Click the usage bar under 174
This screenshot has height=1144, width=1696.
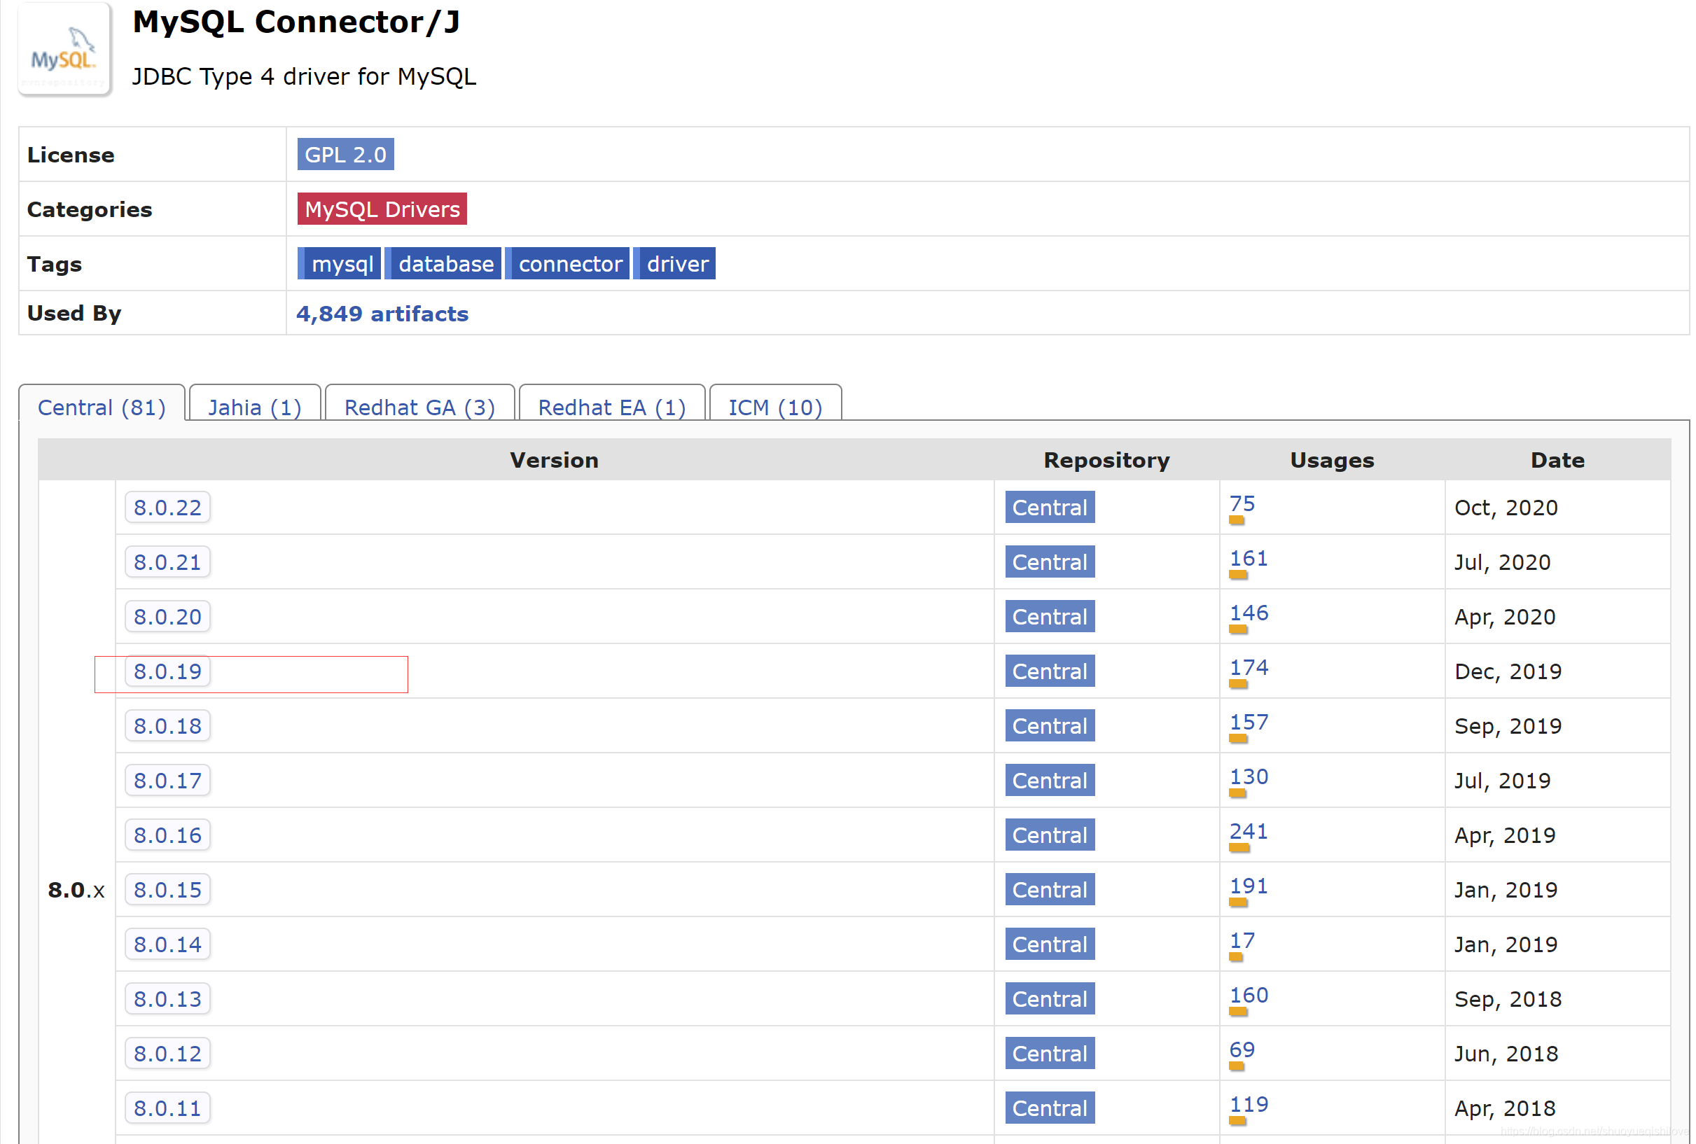pyautogui.click(x=1238, y=684)
